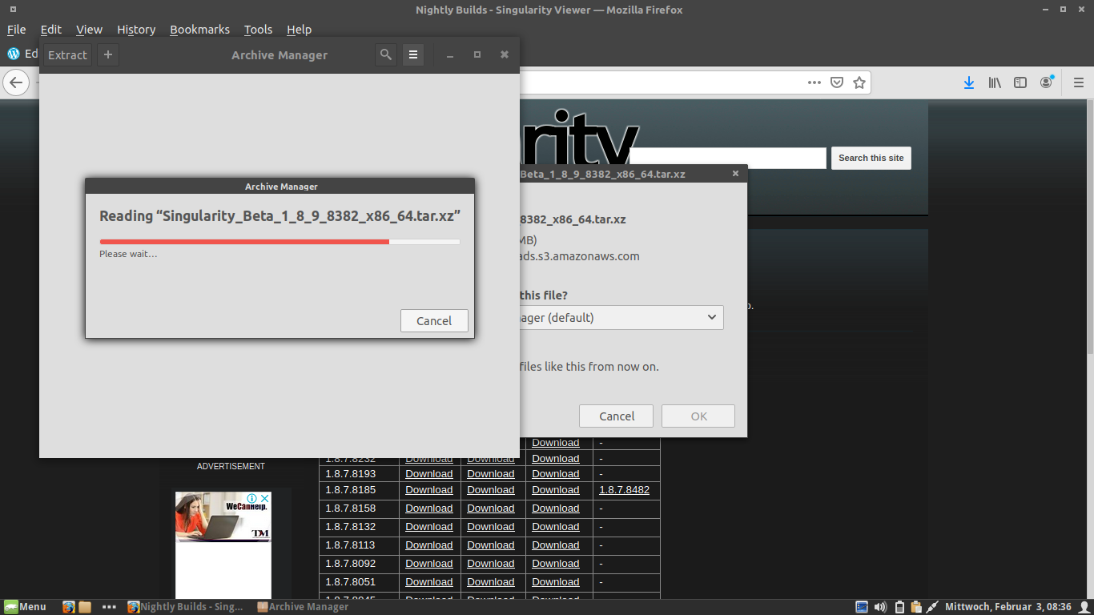
Task: Open Firefox Help menu
Action: pos(299,30)
